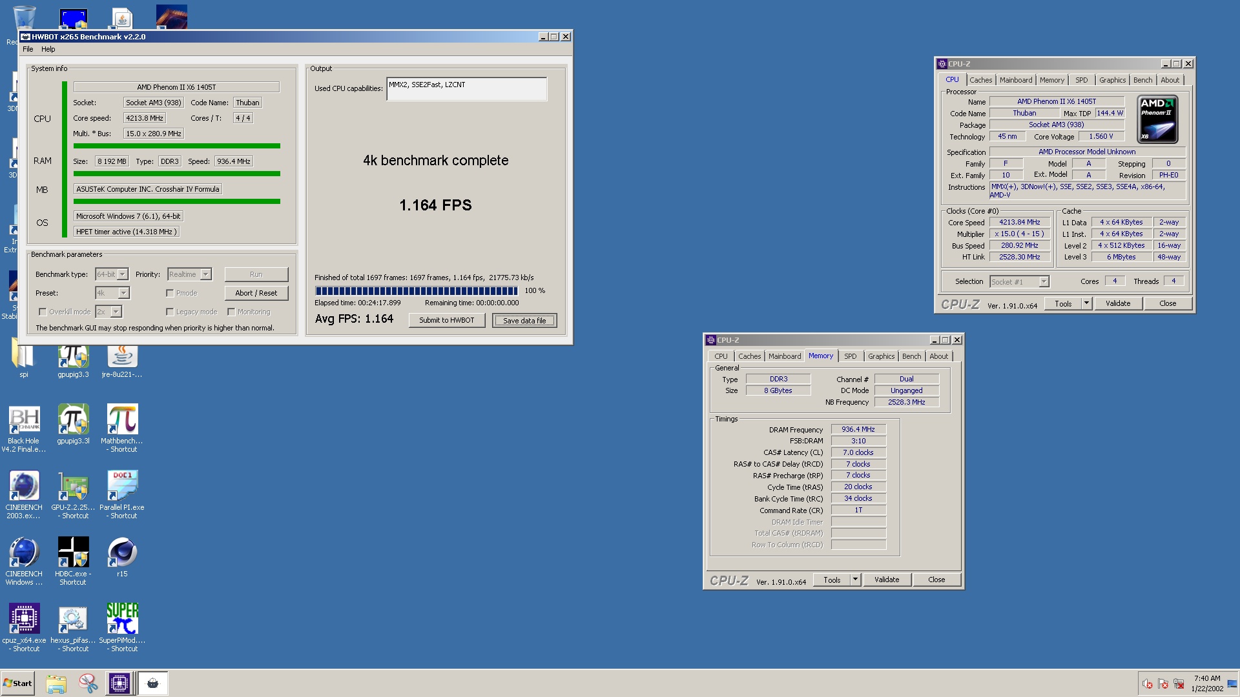Switch to Caches tab in upper CPU-Z

coord(980,80)
